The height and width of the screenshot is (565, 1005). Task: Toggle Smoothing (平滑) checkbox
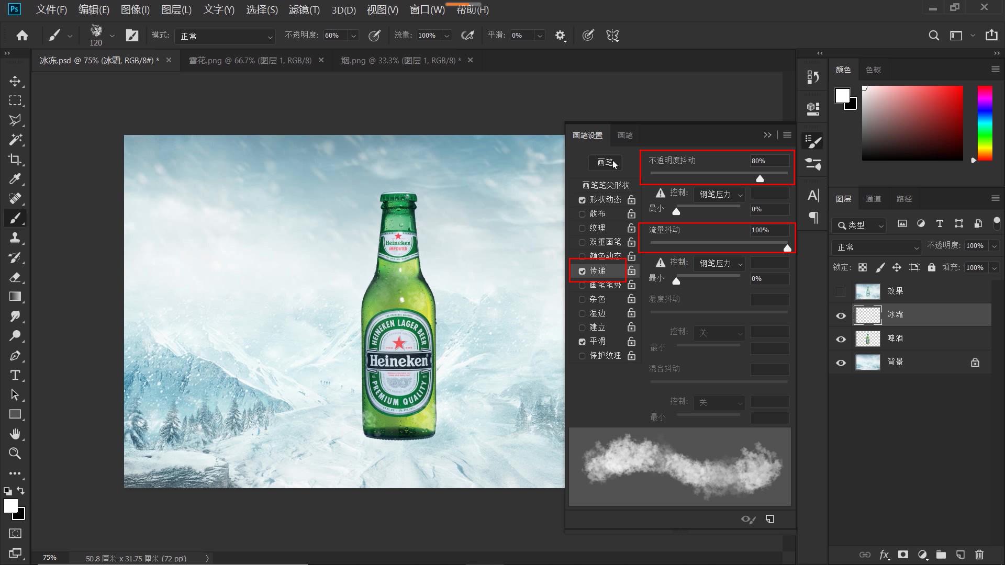coord(582,342)
